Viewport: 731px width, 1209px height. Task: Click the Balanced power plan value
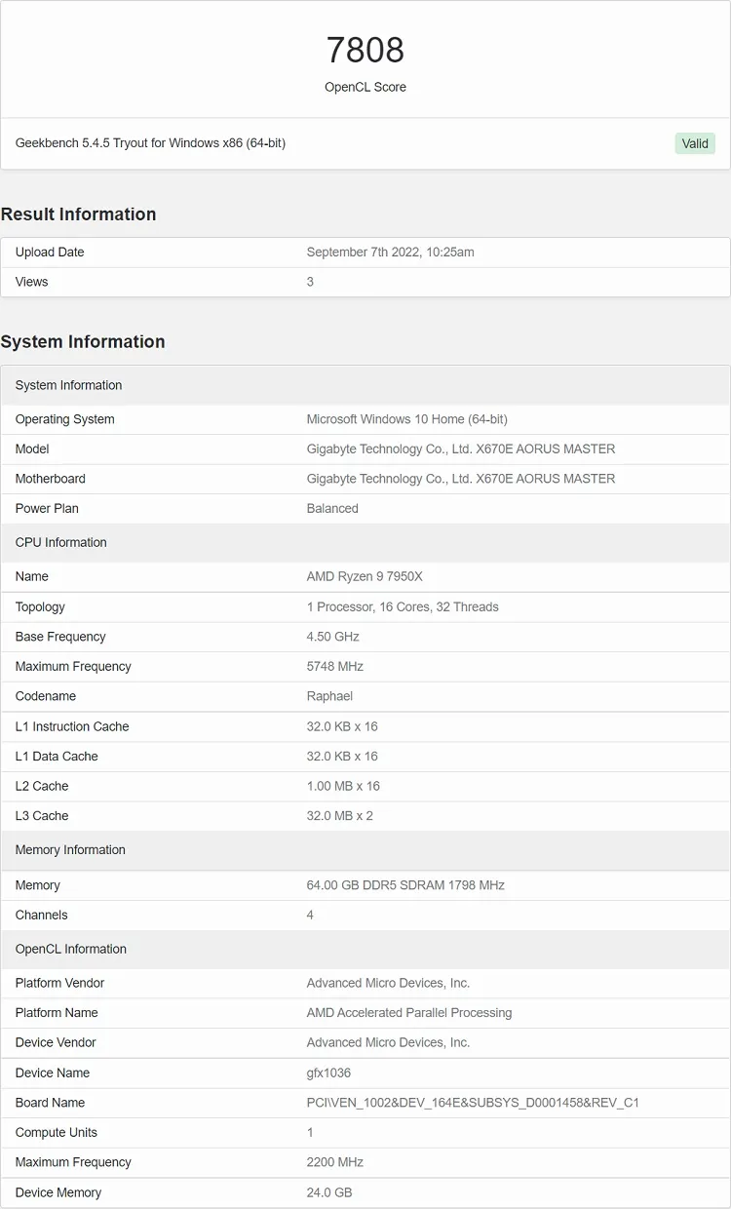pos(332,508)
